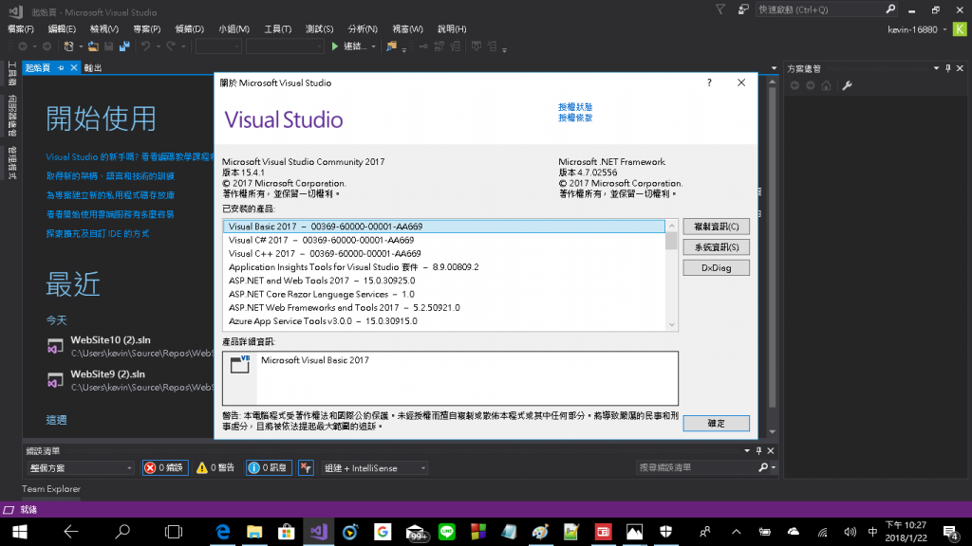The height and width of the screenshot is (546, 972).
Task: Click the green K account avatar
Action: [960, 29]
